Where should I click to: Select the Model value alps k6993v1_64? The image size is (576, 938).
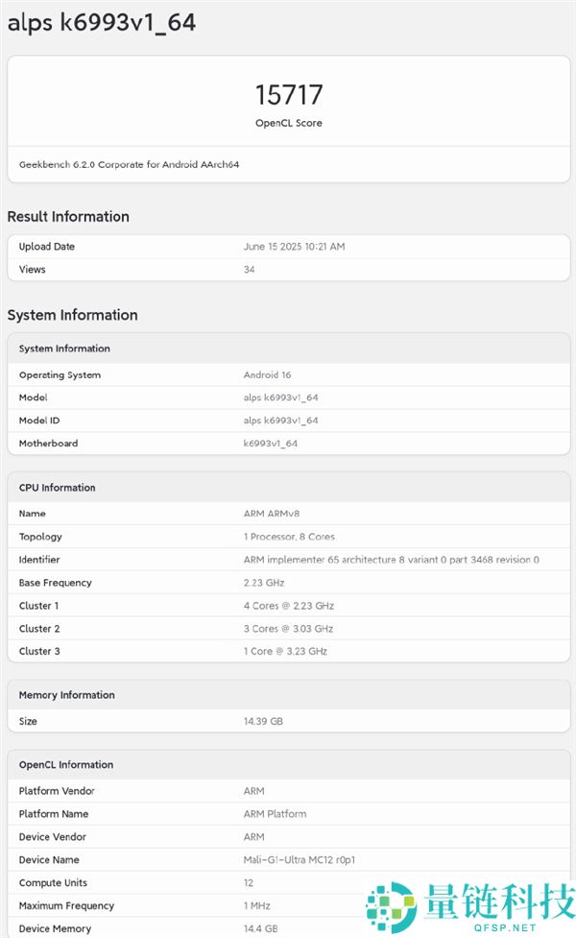click(x=281, y=397)
